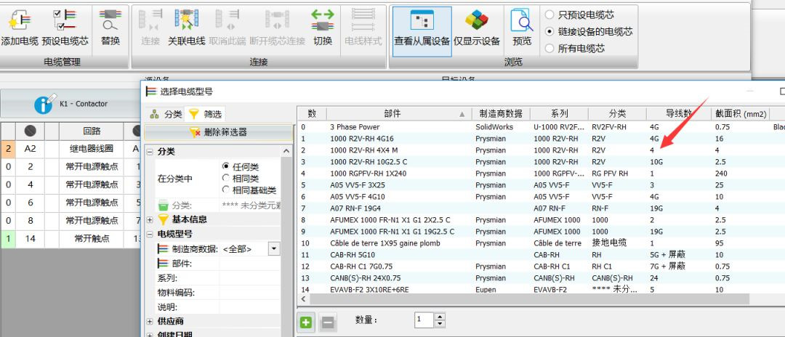Select the 只预设电缆芯 radio option
This screenshot has width=785, height=337.
[x=549, y=15]
